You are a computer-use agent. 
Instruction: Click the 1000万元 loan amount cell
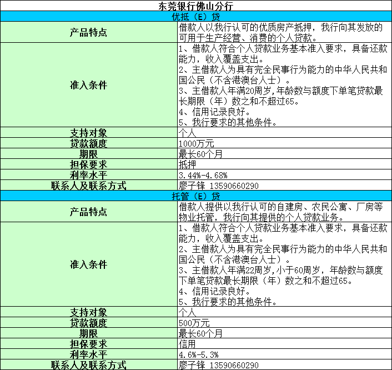pos(284,143)
